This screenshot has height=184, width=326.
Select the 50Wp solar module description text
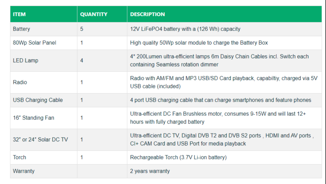coord(200,43)
